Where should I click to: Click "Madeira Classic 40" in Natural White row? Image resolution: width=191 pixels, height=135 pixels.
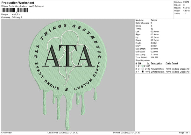[180, 69]
